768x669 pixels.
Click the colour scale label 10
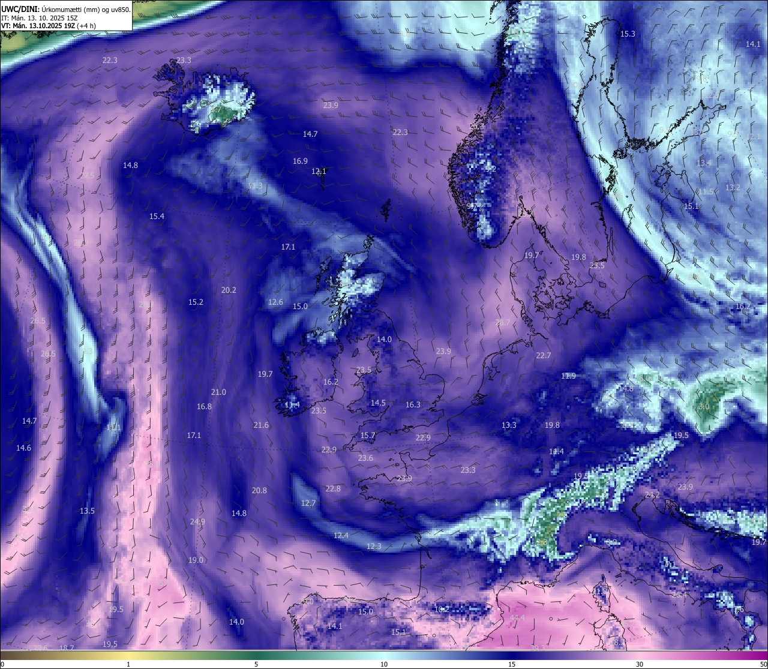pos(384,664)
